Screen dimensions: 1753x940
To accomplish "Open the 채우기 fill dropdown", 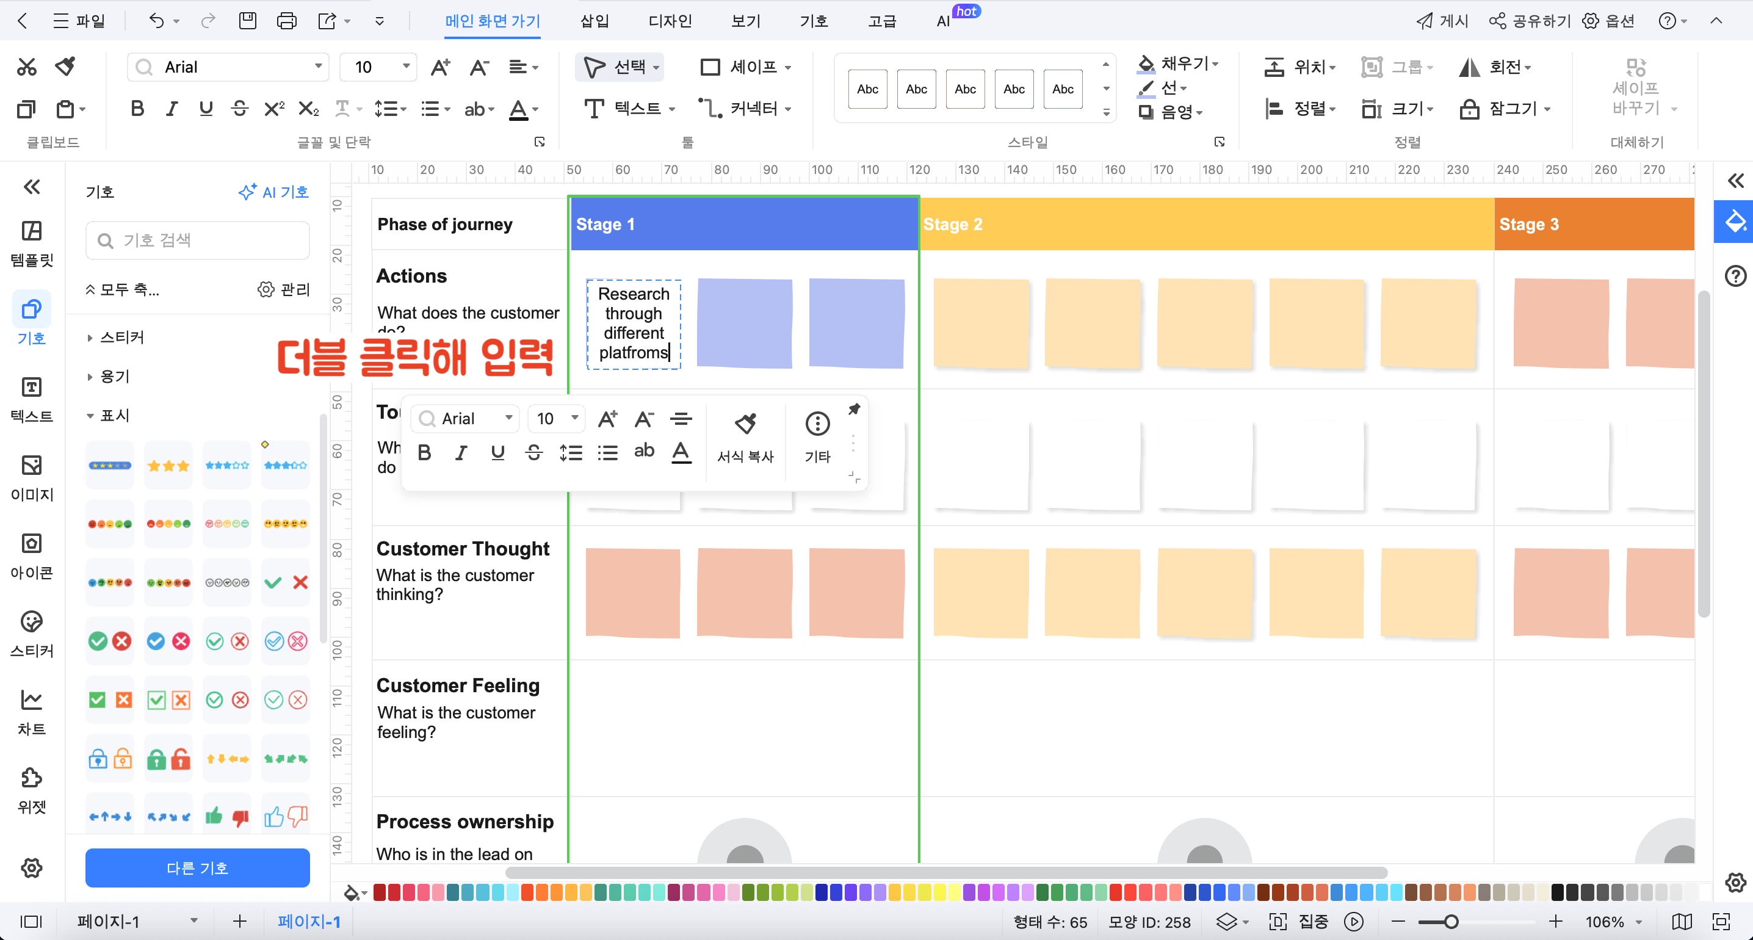I will coord(1216,63).
